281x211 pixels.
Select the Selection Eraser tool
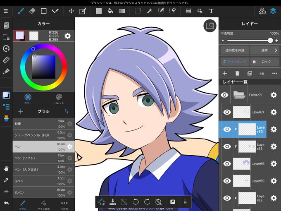click(172, 11)
